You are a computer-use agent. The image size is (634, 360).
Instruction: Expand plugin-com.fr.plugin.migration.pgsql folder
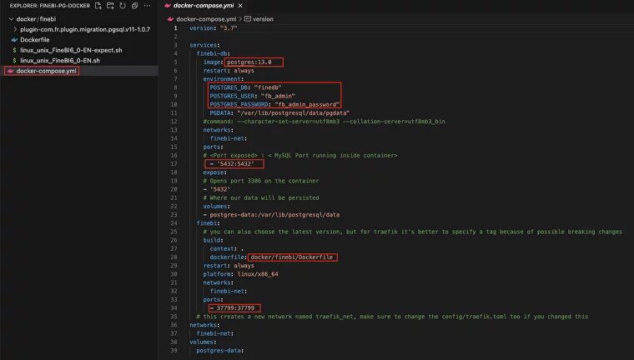tap(79, 29)
